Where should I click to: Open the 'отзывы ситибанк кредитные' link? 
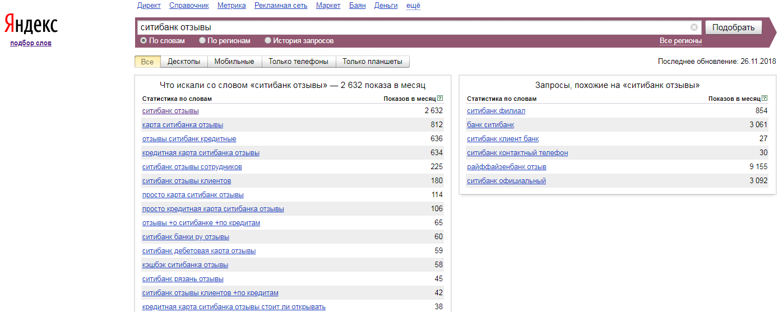[x=189, y=139]
